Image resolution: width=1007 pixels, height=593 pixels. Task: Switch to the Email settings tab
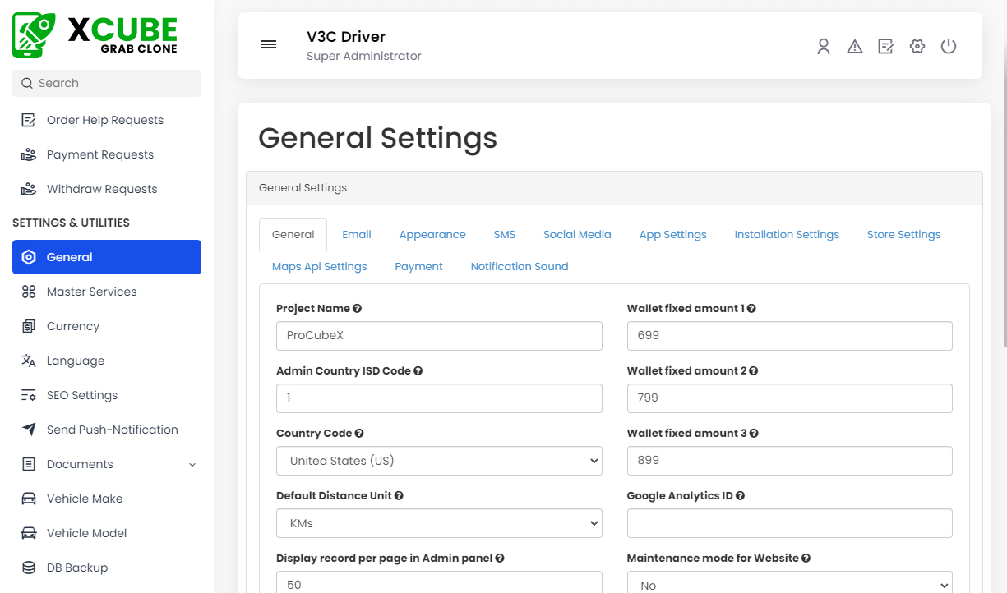click(x=357, y=234)
